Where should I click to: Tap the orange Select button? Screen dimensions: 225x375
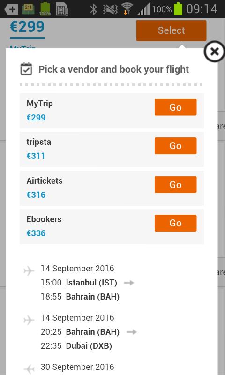pos(171,30)
